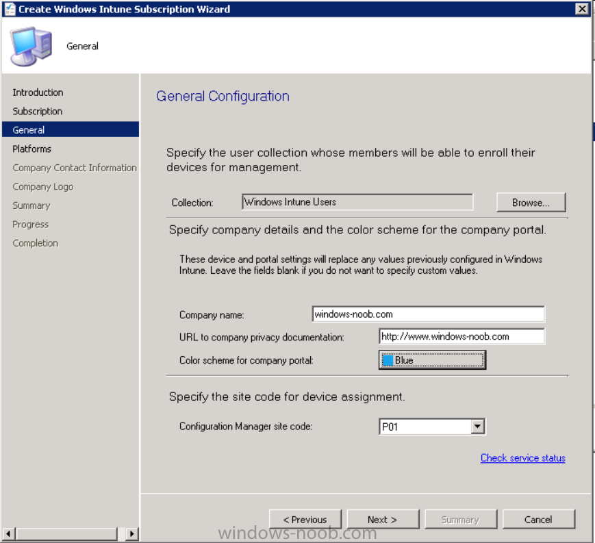Click the 'Configuration Manager site code:' label

pos(246,427)
